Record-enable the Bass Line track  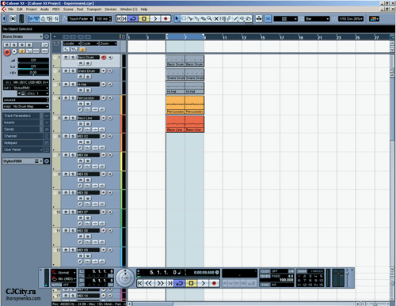pos(104,118)
